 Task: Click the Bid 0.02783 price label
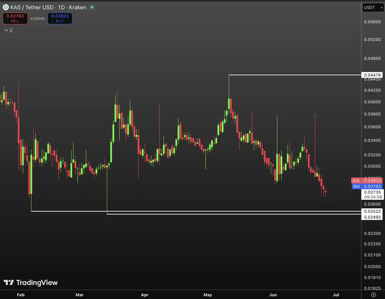click(x=367, y=186)
